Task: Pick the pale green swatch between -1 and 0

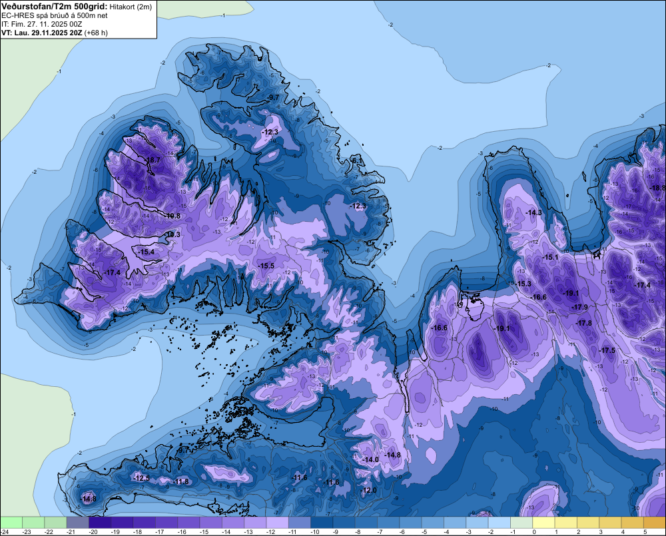Action: coord(521,523)
